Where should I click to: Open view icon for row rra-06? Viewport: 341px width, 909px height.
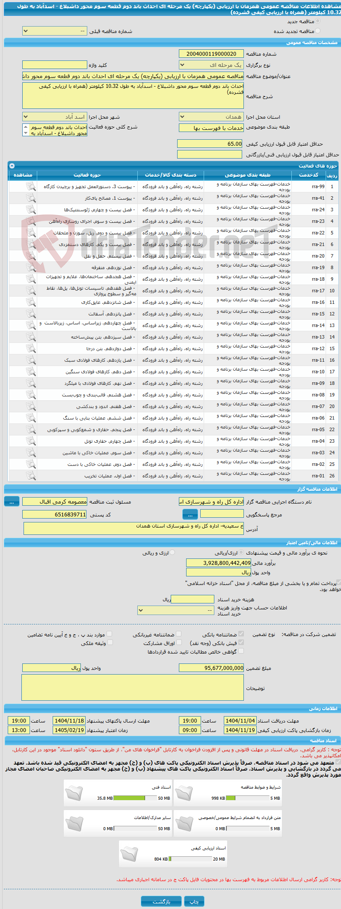31,418
